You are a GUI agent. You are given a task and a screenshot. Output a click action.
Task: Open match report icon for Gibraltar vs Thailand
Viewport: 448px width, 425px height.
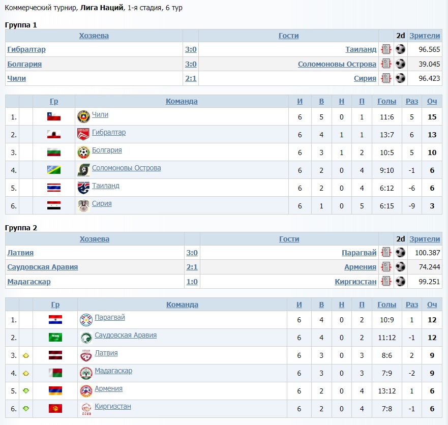click(x=386, y=49)
